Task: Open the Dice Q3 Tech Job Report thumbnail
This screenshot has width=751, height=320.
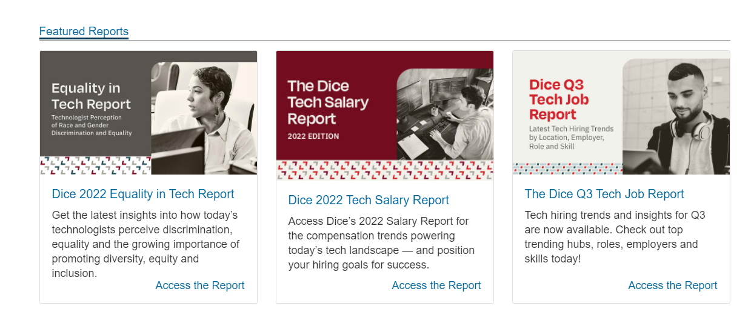Action: point(621,113)
